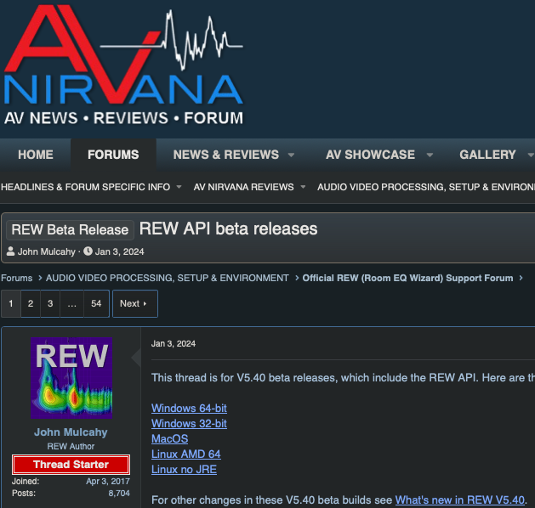The width and height of the screenshot is (535, 508).
Task: Open AV Nirvana Reviews submenu
Action: (x=243, y=187)
